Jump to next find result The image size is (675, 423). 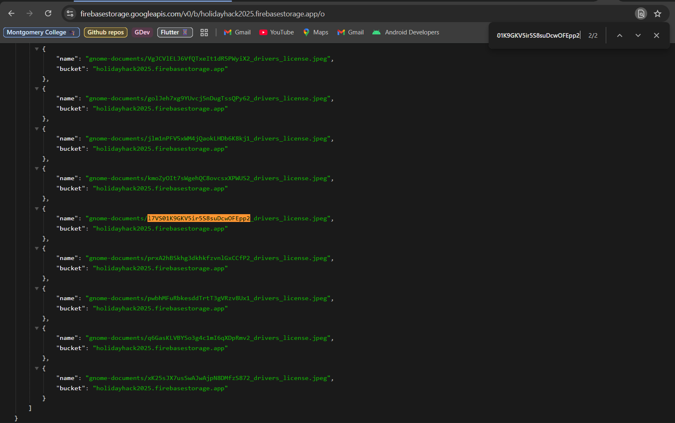point(638,35)
